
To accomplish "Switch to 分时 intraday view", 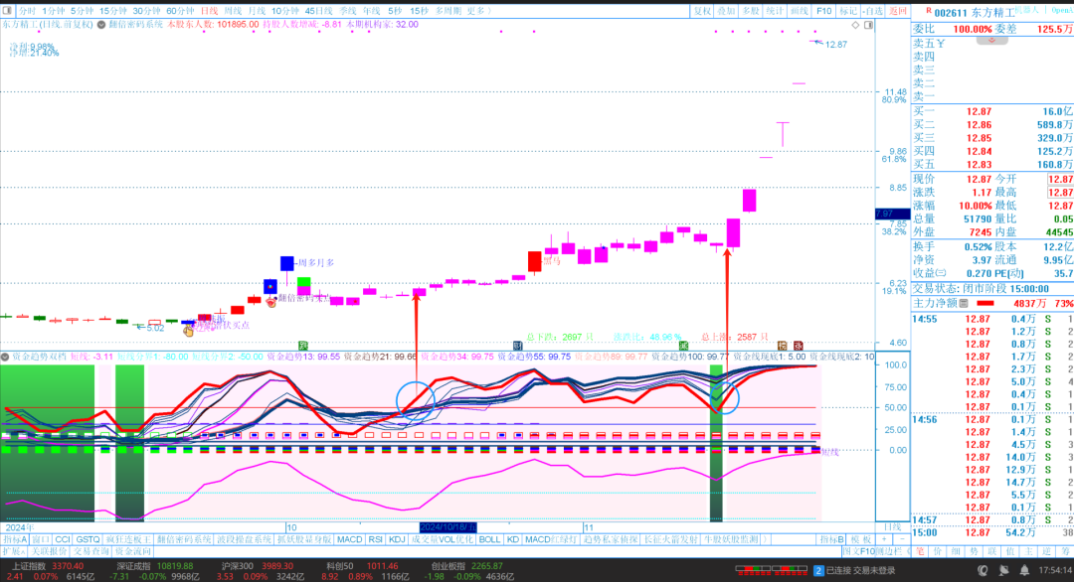I will [27, 11].
